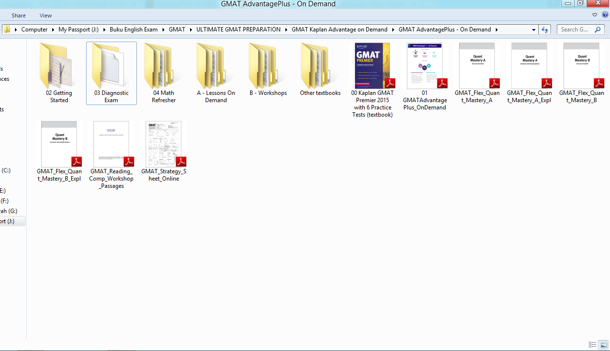
Task: Select the A - Lessons On Demand folder
Action: click(216, 73)
